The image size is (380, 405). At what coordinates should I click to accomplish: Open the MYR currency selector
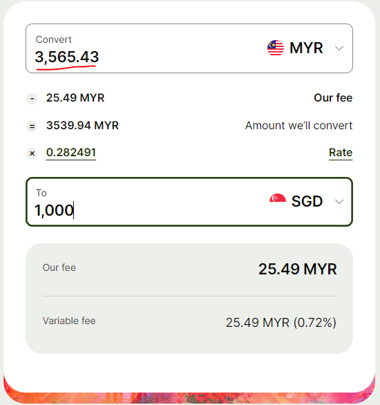[305, 48]
